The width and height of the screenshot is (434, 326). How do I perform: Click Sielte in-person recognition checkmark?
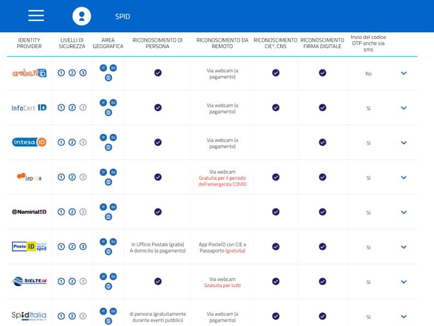click(158, 282)
